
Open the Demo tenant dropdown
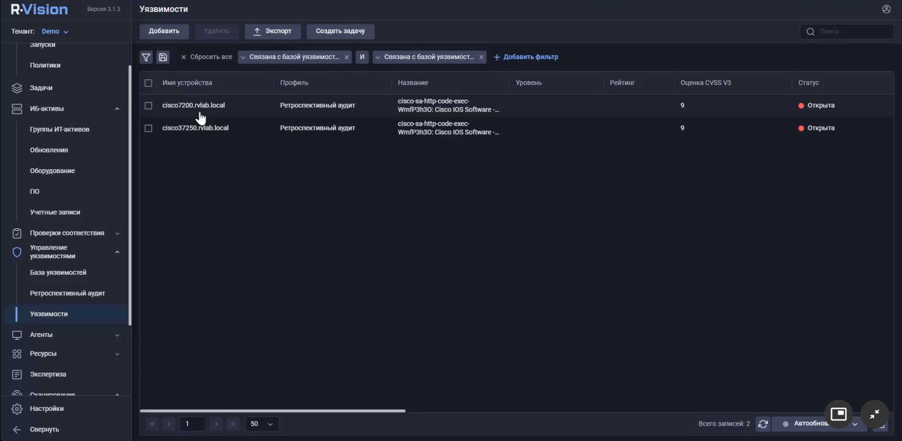tap(55, 32)
